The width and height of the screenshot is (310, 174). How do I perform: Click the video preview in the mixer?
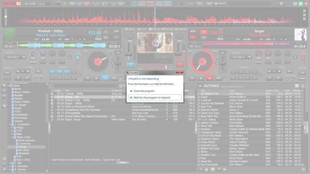point(155,43)
